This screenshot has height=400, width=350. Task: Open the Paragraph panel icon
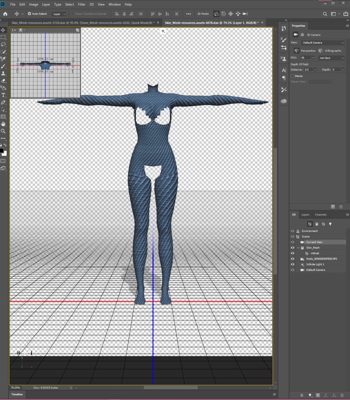[284, 78]
